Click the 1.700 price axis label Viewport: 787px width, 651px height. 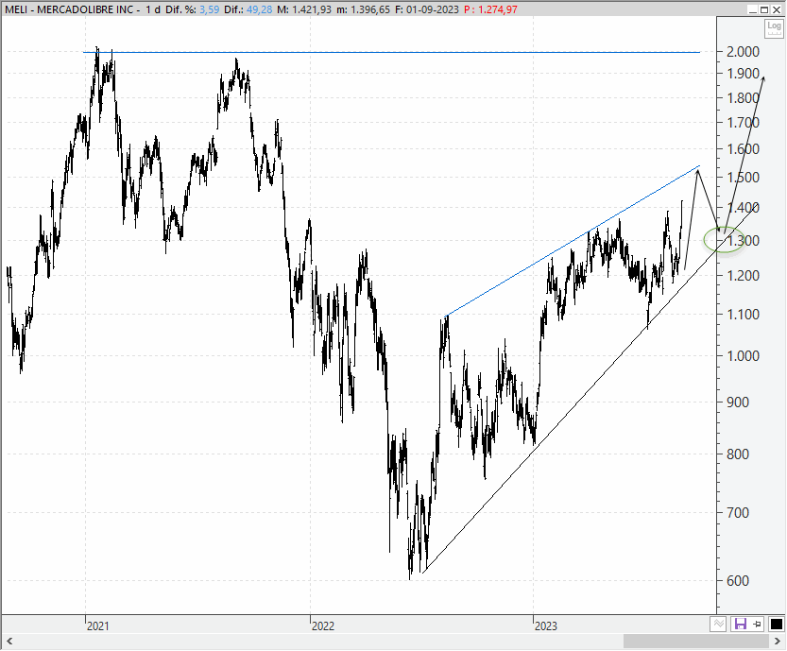[x=743, y=122]
